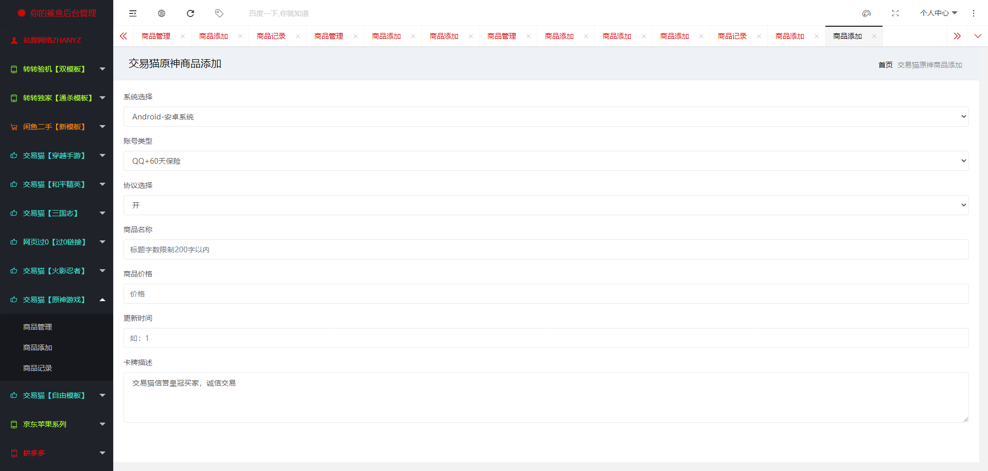The image size is (988, 471).
Task: Close the active 商品添加 tab
Action: [x=874, y=36]
